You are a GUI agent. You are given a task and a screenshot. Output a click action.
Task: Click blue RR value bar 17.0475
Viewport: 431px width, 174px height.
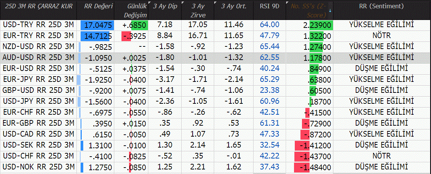click(x=97, y=25)
